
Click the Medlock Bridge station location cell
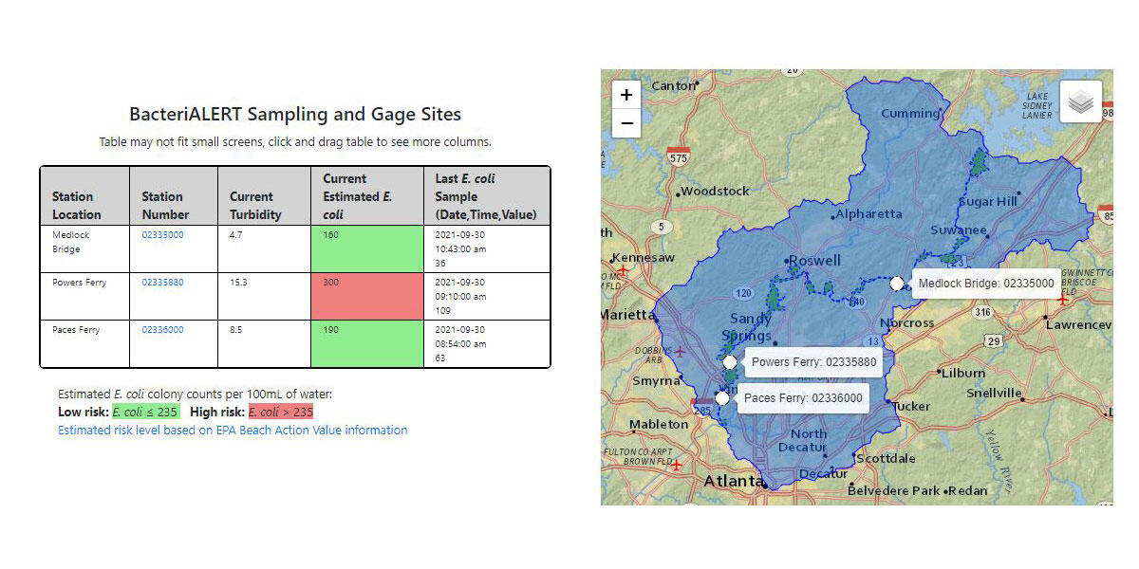click(84, 249)
